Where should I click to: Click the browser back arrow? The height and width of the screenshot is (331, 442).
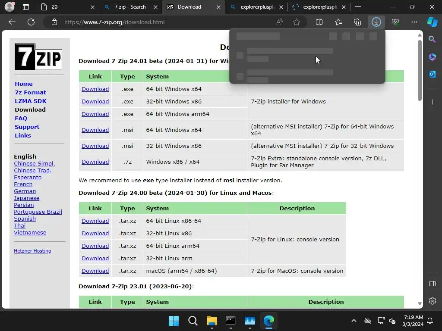12,22
